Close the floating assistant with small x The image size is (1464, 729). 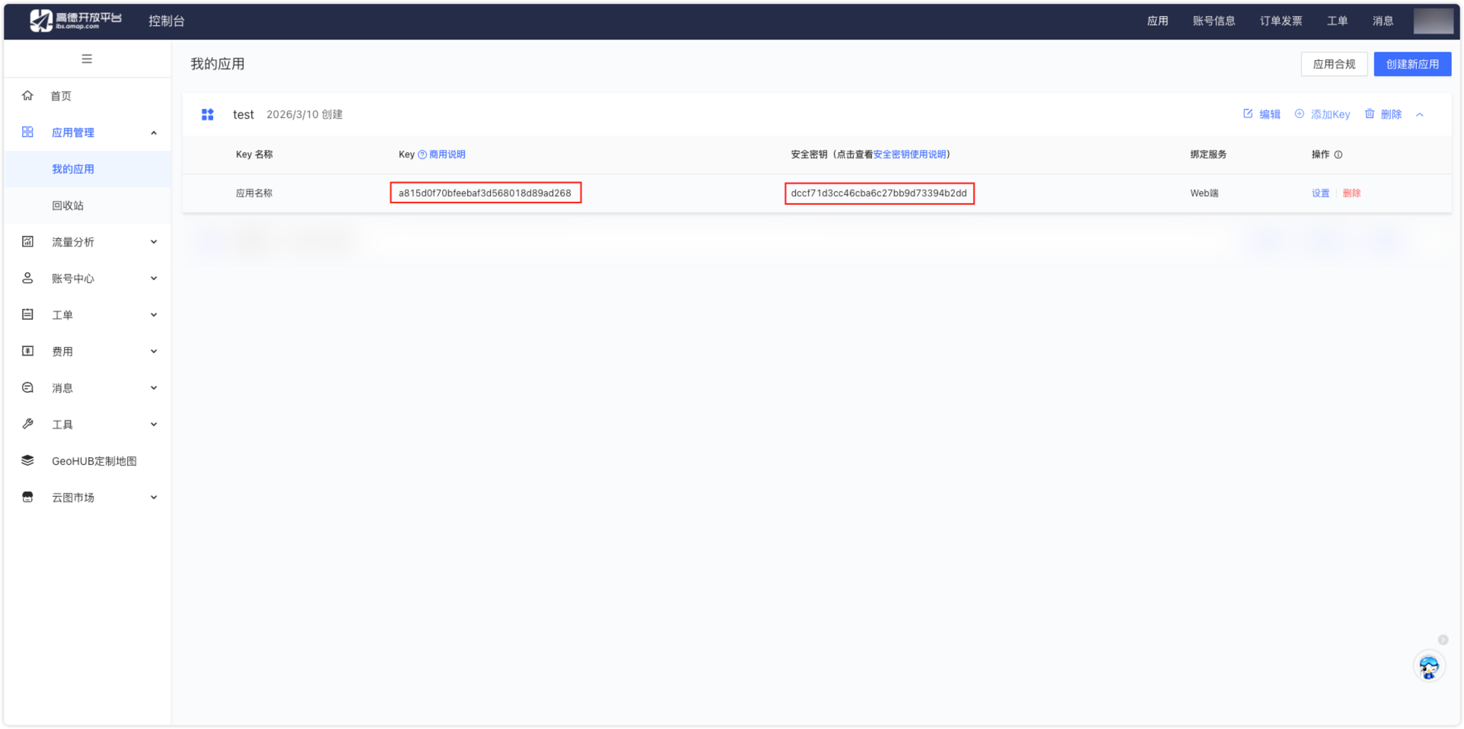point(1443,640)
